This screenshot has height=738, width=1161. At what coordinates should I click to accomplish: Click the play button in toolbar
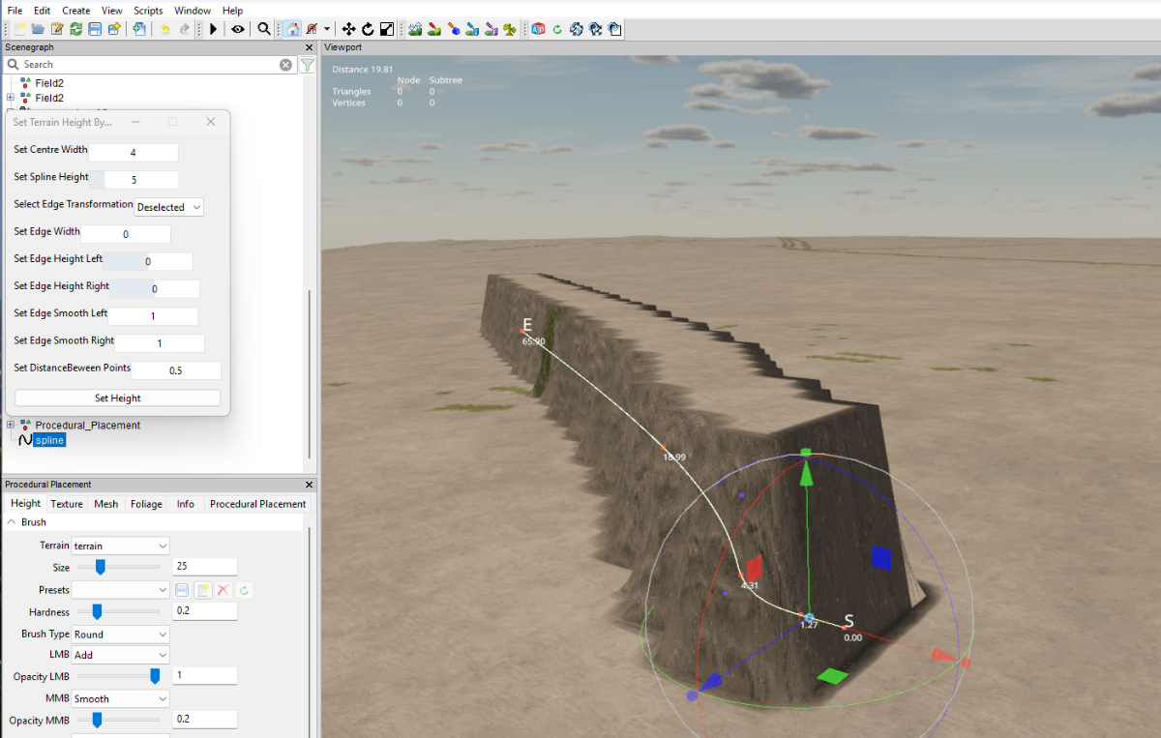(x=214, y=29)
